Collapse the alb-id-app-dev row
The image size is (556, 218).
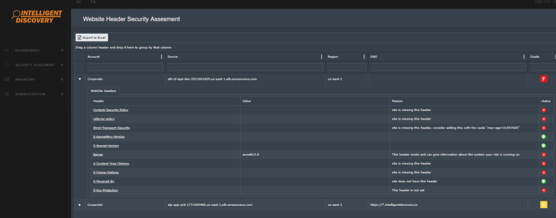(x=79, y=79)
